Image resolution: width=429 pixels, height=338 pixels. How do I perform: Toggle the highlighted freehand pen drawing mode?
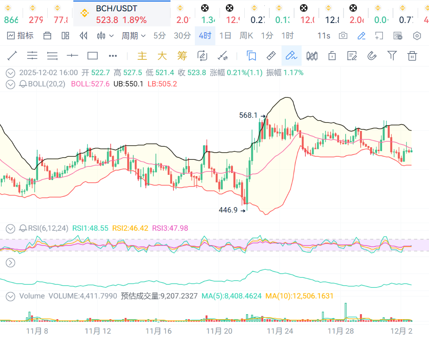coord(291,56)
